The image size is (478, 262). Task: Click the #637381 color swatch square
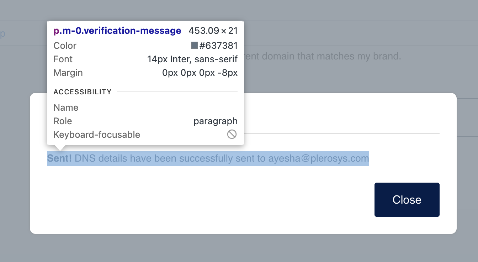194,45
